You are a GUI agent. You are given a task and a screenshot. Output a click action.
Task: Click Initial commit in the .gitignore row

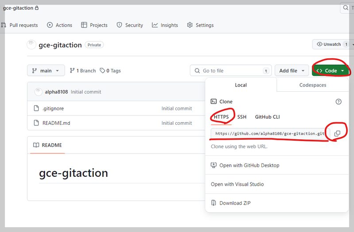177,109
